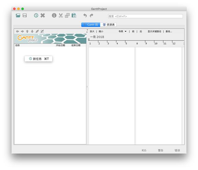
Task: Click the redo arrow icon
Action: [92, 15]
